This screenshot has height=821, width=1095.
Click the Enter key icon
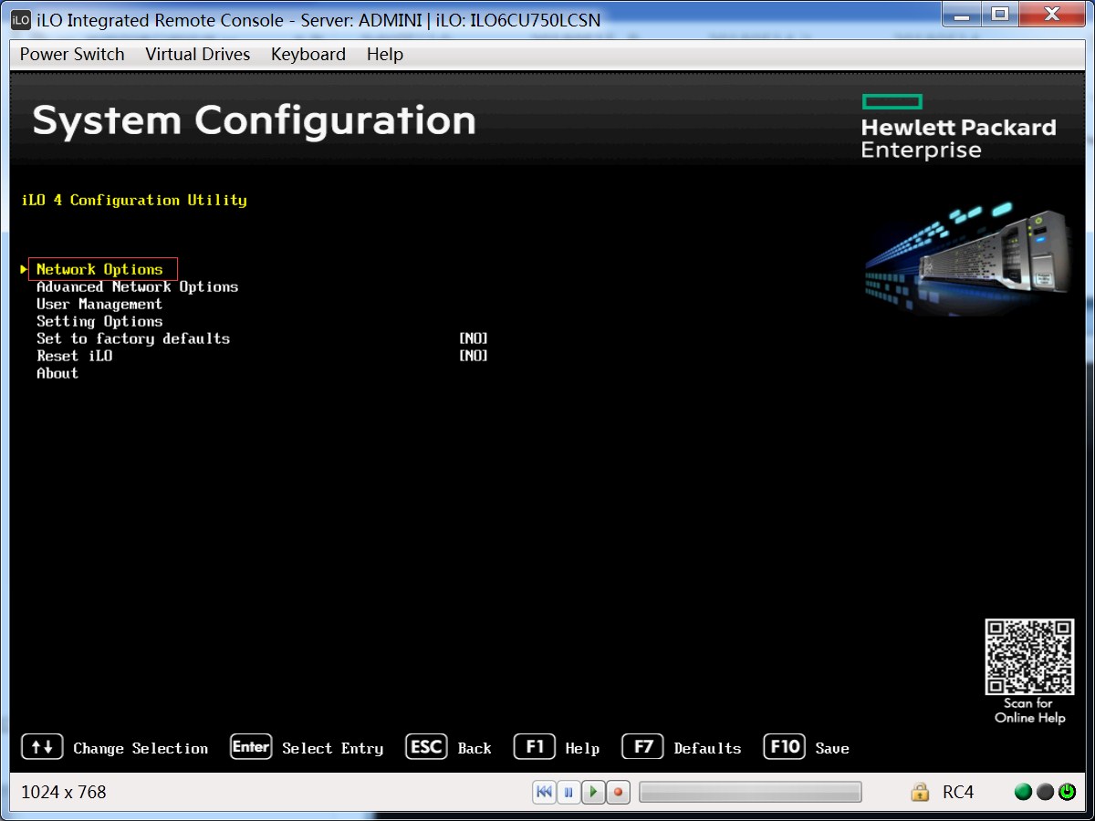[x=251, y=747]
